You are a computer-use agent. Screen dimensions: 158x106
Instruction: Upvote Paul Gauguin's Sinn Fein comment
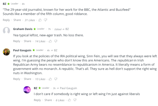pos(50,79)
